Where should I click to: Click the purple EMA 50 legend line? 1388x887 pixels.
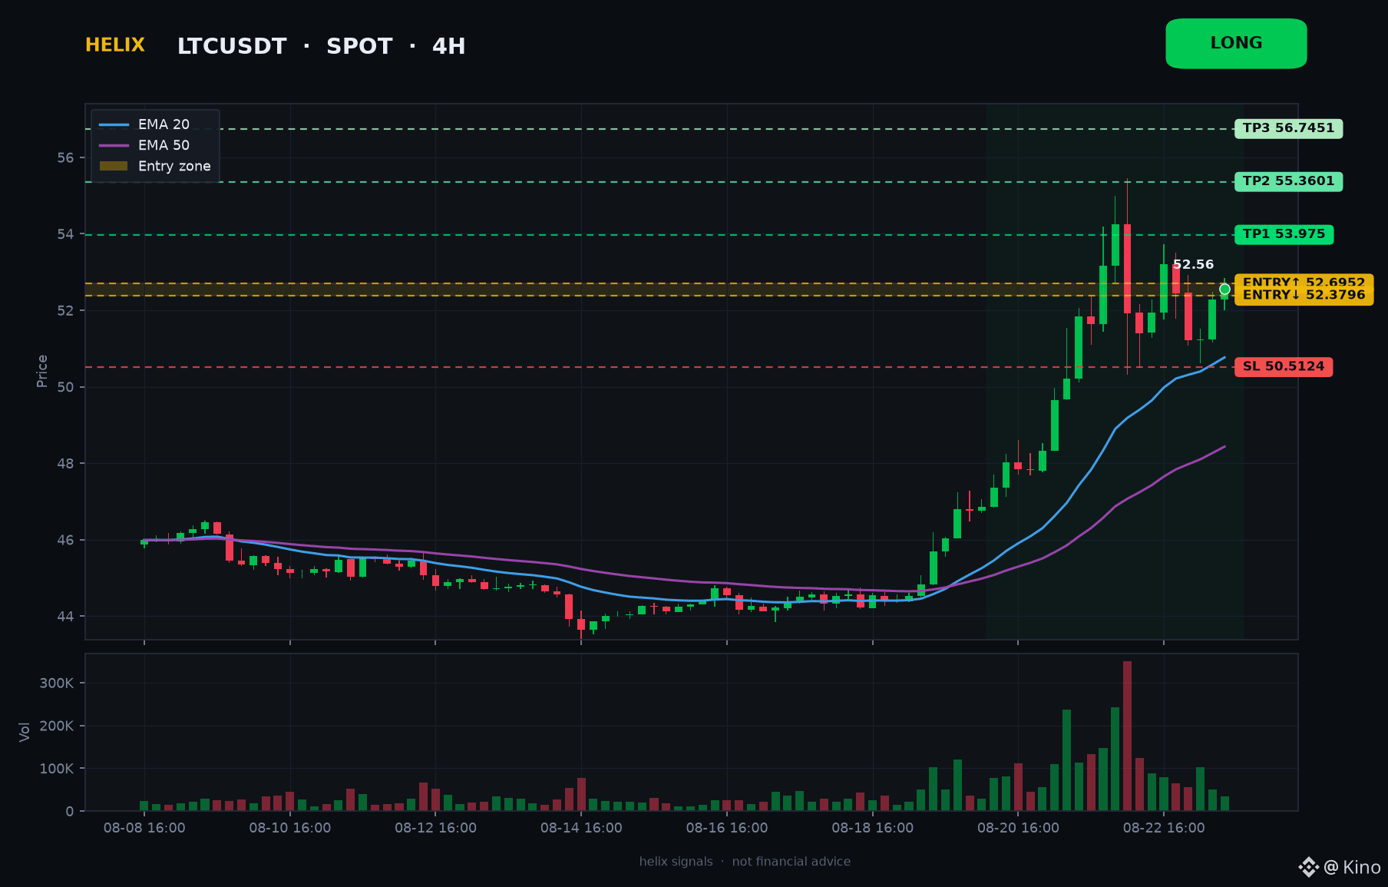(x=114, y=145)
